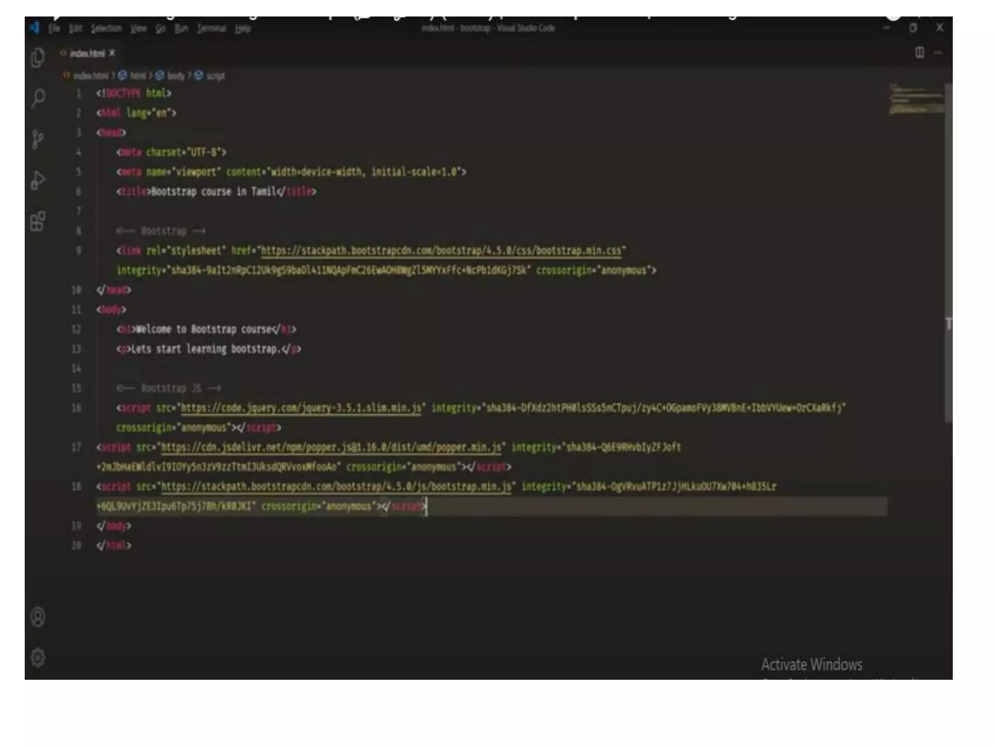Open the Explorer view in activity bar
The width and height of the screenshot is (994, 746).
pos(38,58)
